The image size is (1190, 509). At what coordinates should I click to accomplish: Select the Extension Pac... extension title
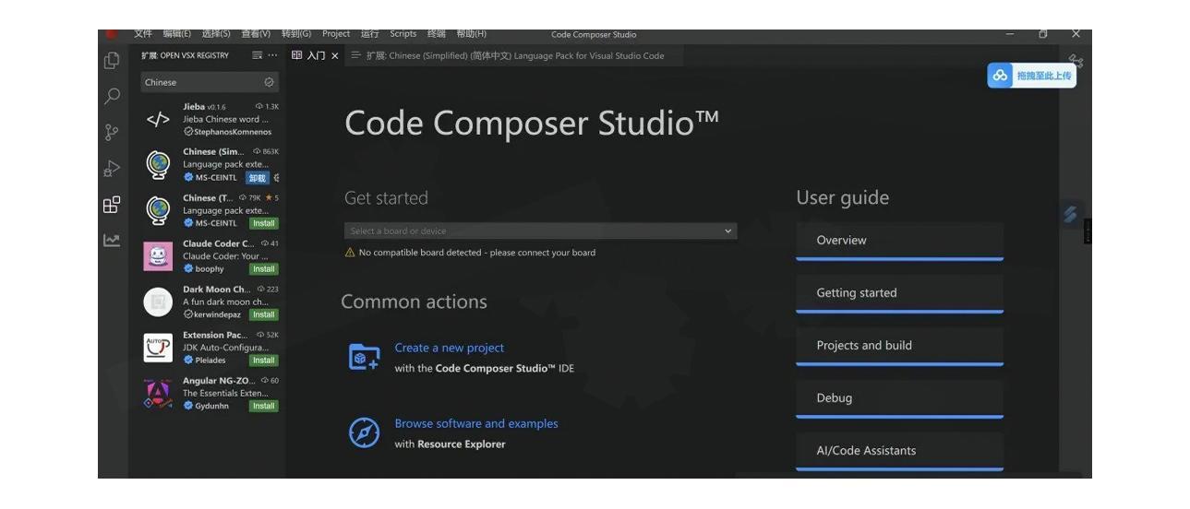point(217,335)
